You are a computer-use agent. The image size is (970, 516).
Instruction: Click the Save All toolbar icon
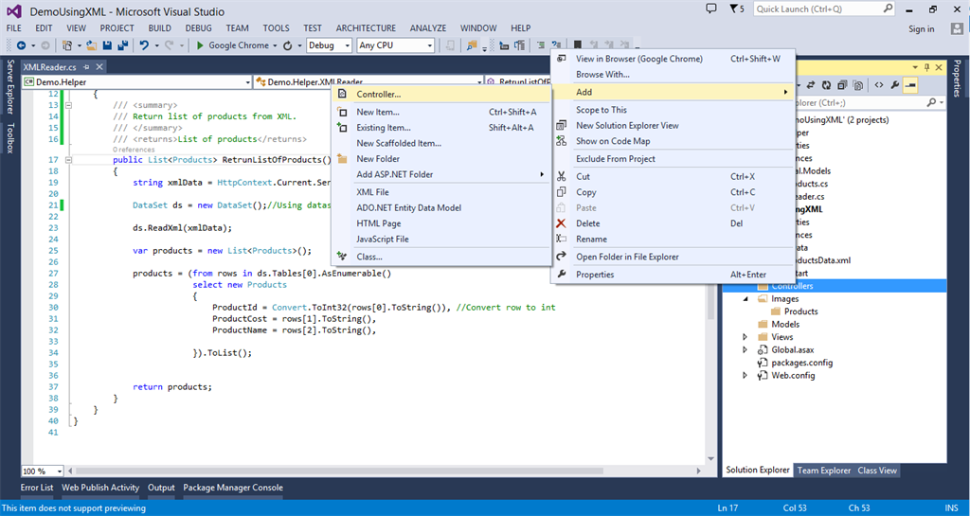[x=122, y=45]
